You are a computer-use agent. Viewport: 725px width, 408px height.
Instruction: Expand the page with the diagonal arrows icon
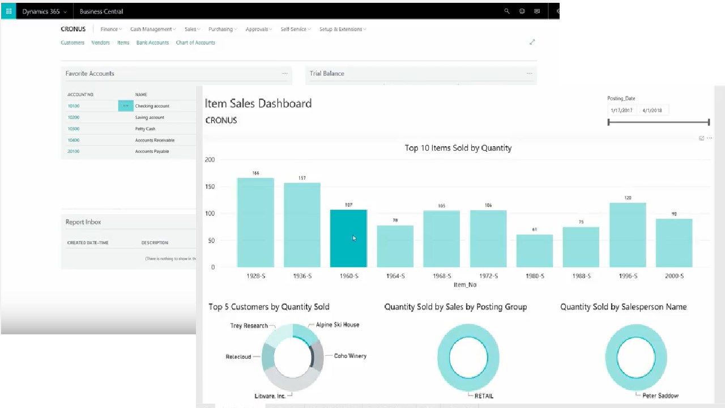532,42
